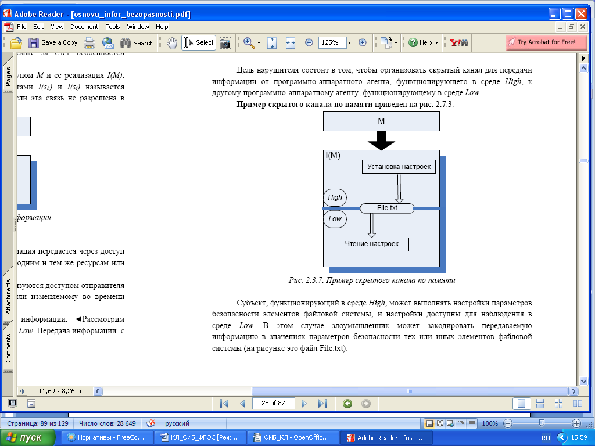
Task: Click Word Web Layout view icon
Action: [450, 423]
